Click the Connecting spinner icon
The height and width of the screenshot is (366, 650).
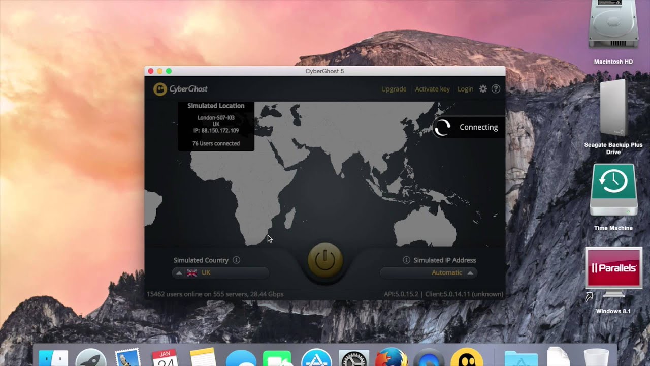(442, 128)
